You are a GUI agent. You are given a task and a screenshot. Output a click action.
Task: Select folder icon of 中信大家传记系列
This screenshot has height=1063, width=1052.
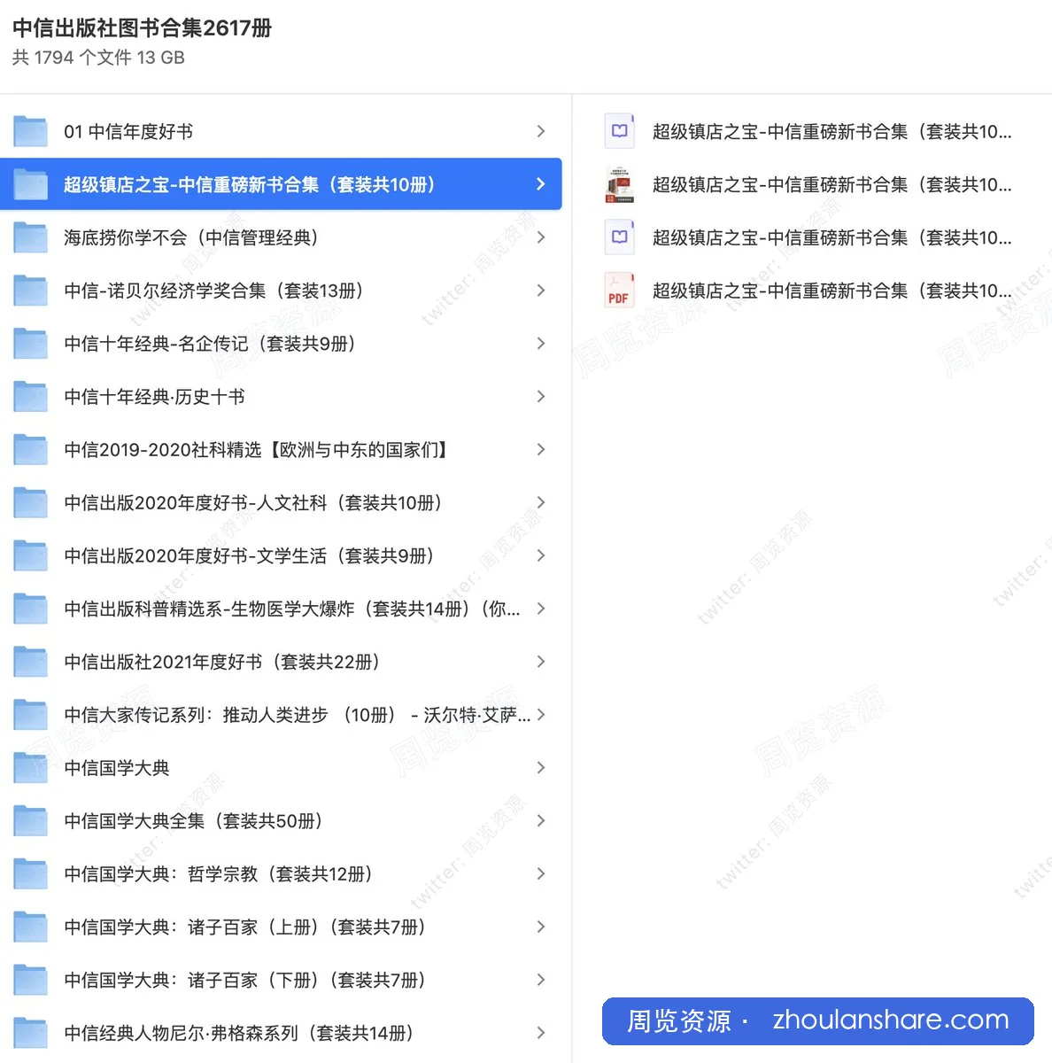(30, 715)
